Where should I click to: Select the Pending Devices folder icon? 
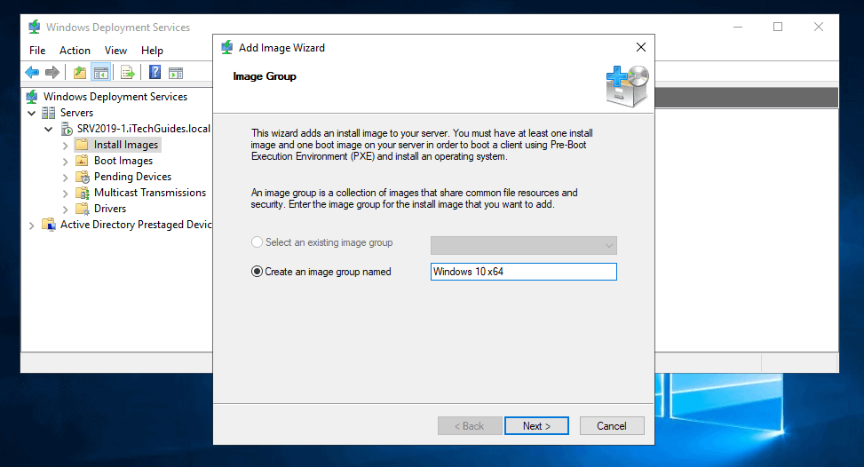pos(82,177)
